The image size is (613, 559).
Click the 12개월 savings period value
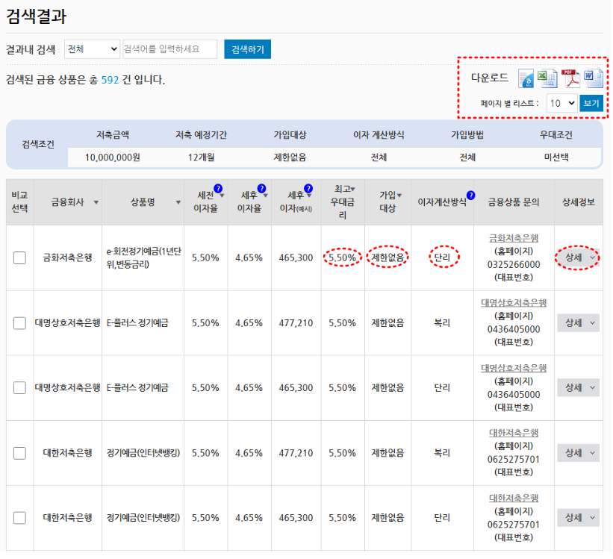(x=201, y=157)
